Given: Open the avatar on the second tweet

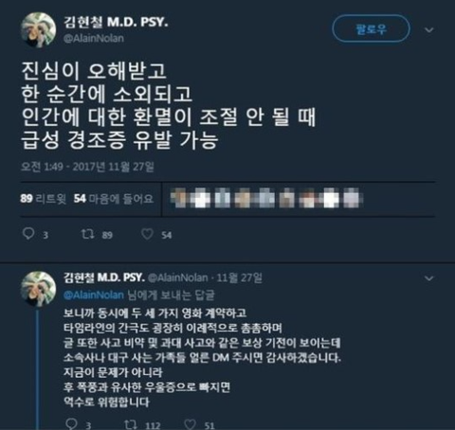Looking at the screenshot, I should pyautogui.click(x=38, y=289).
